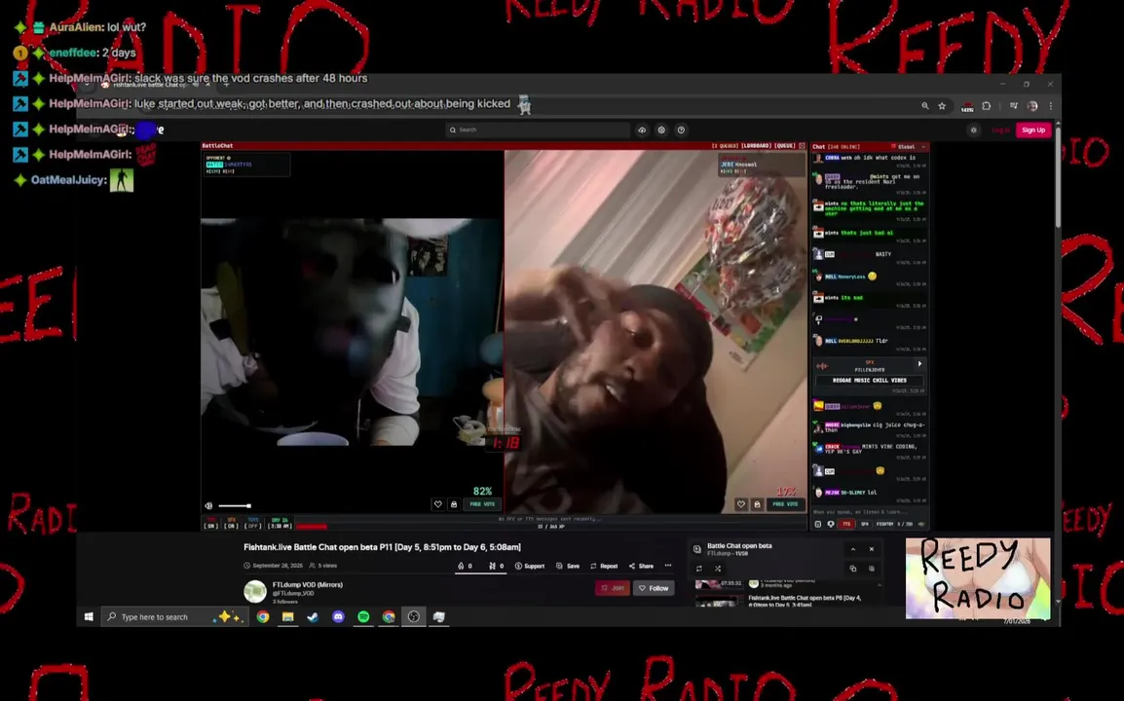Open the emote icon at chat bottom-left

pos(818,524)
